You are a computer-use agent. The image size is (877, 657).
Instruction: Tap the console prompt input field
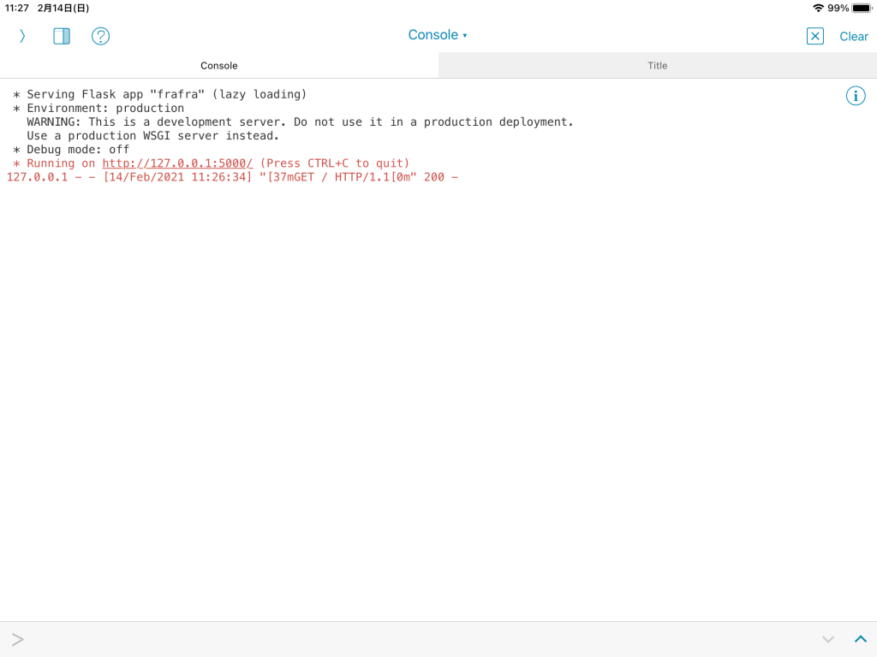411,639
